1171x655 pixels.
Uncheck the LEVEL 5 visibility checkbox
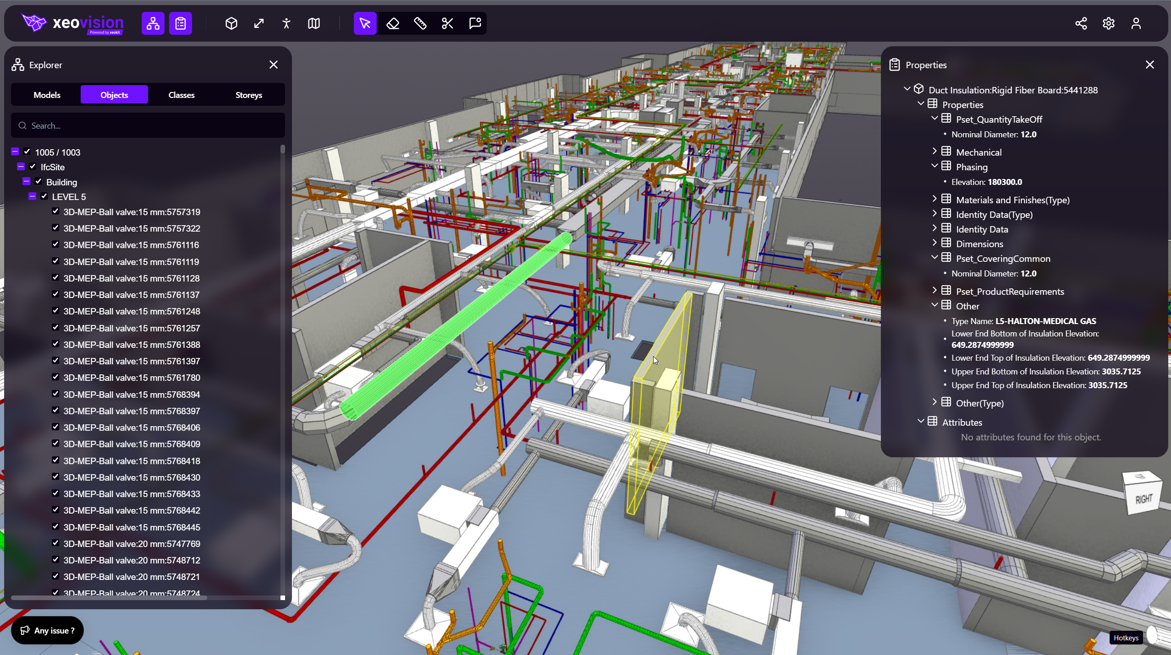click(x=44, y=196)
